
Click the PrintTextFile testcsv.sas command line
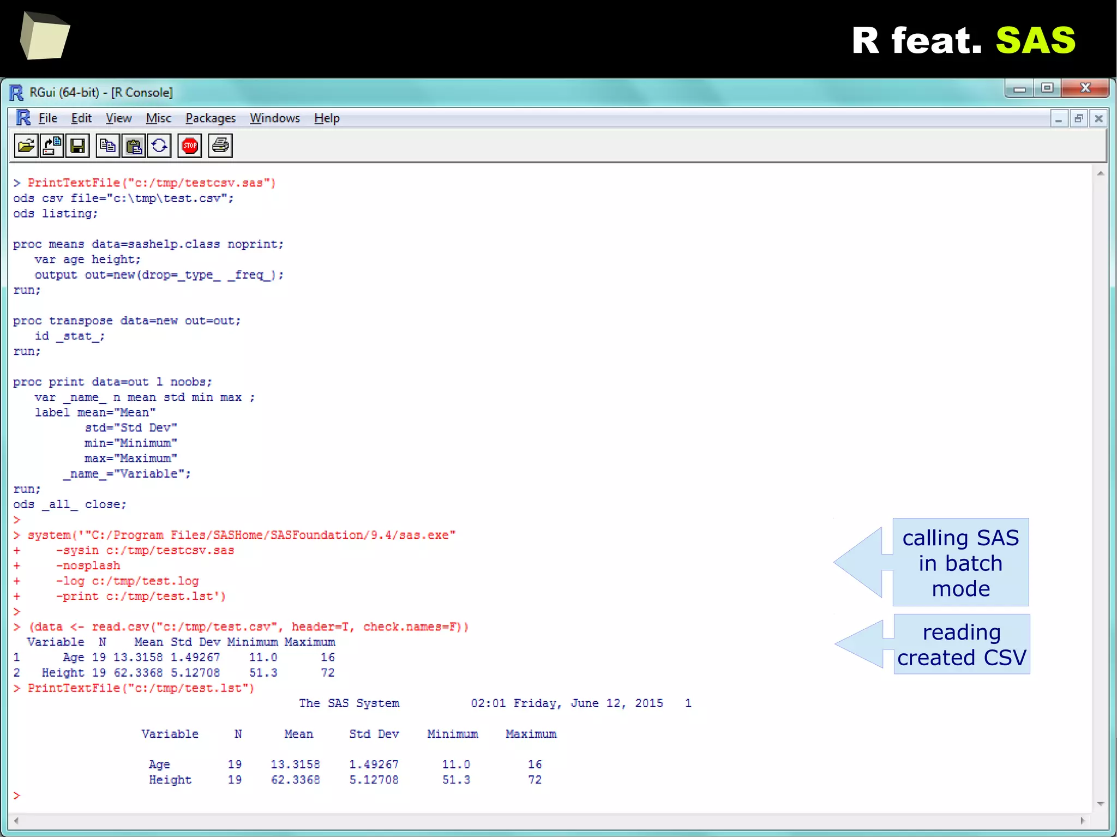coord(145,183)
